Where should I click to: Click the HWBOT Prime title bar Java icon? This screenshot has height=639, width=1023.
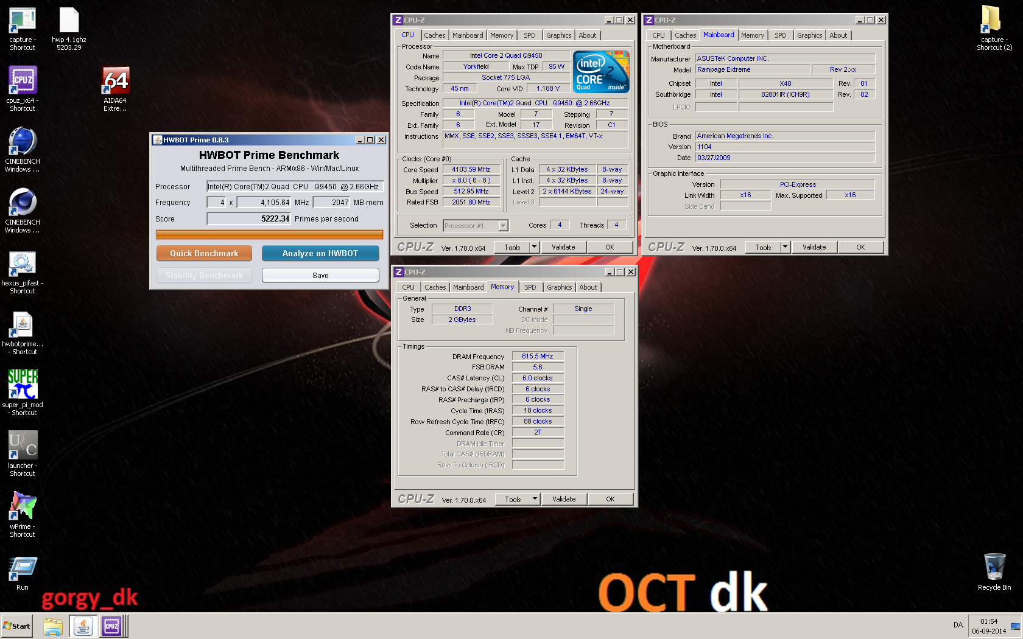click(x=158, y=140)
